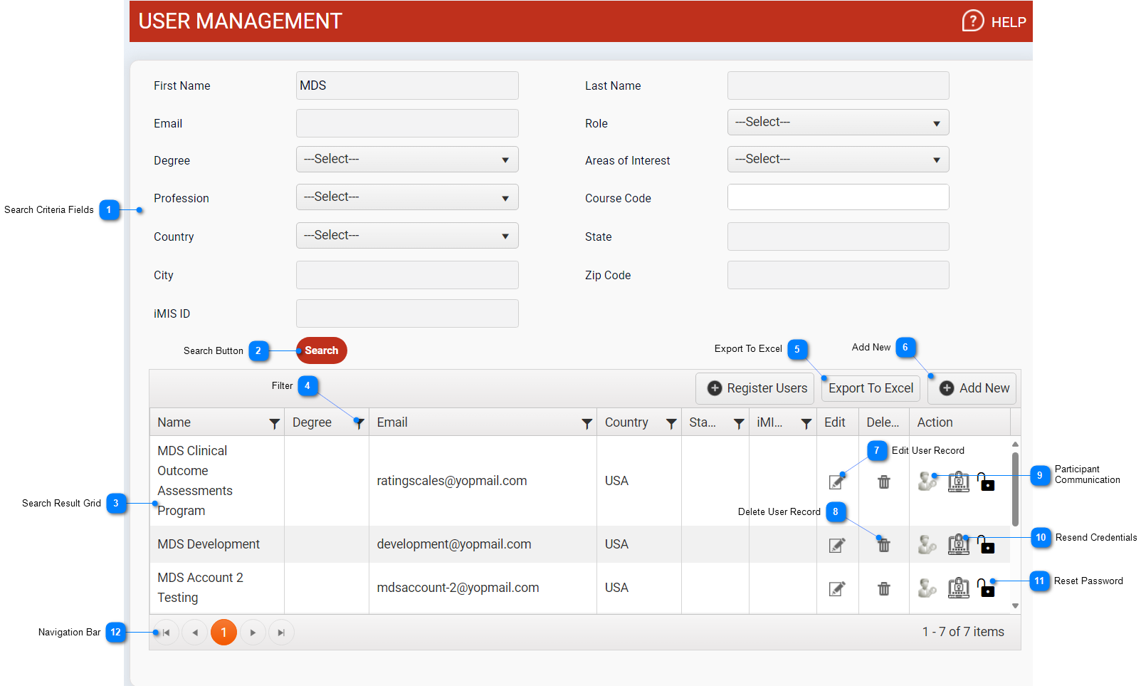This screenshot has width=1141, height=686.
Task: Open the Help question mark icon
Action: coord(972,21)
